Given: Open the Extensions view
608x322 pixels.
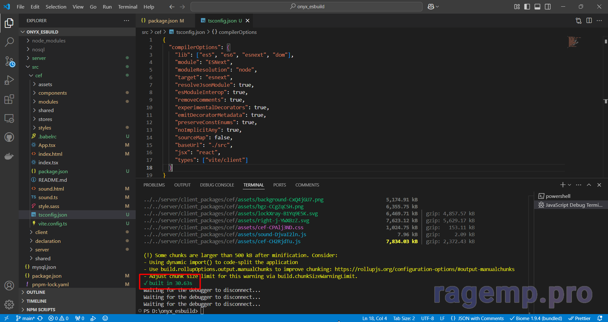Looking at the screenshot, I should 9,99.
